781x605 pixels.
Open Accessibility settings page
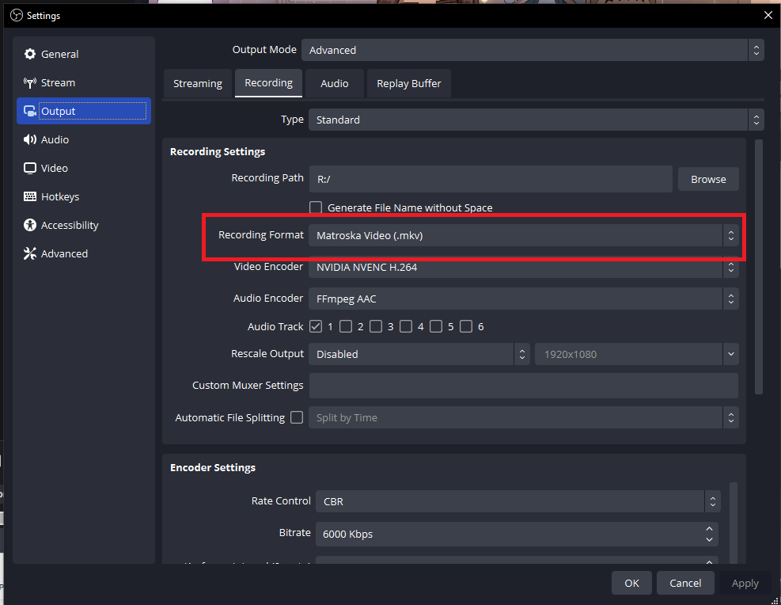click(x=84, y=225)
